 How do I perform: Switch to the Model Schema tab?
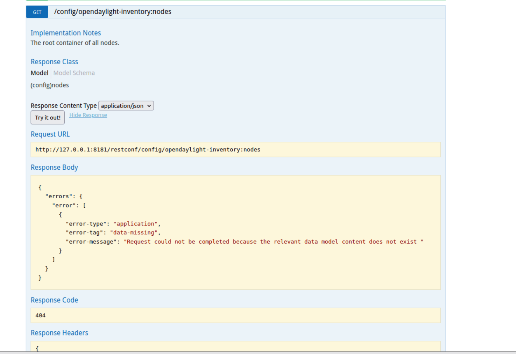pyautogui.click(x=74, y=73)
